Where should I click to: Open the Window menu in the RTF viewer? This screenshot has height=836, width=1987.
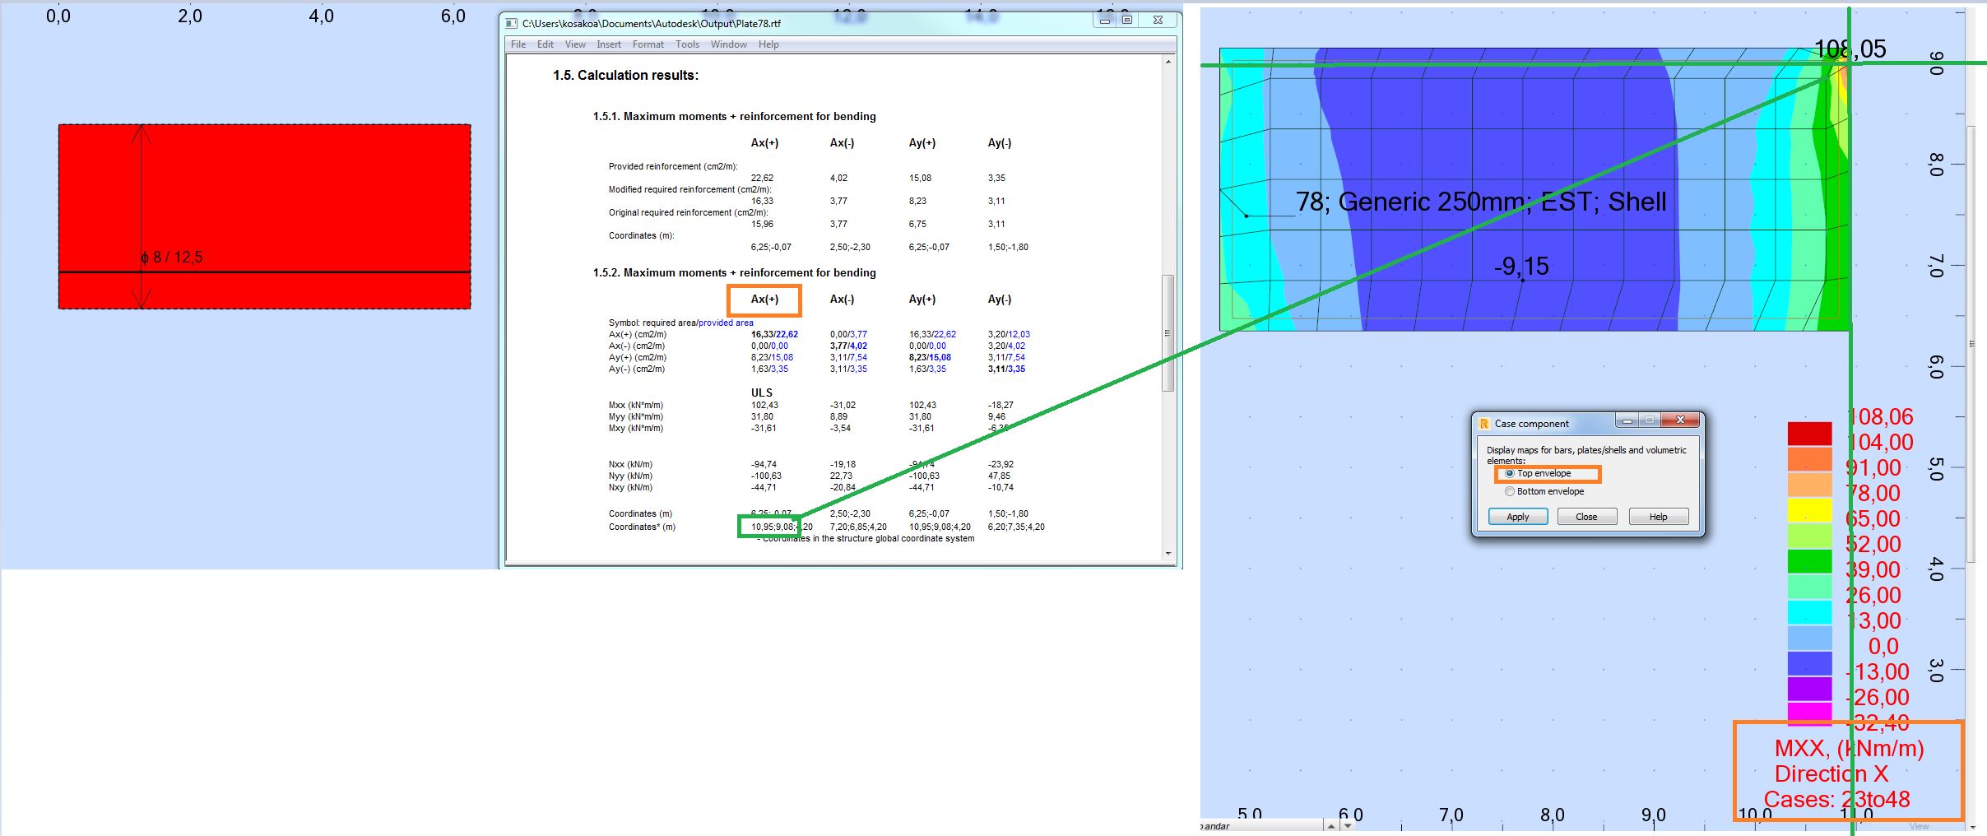tap(729, 44)
